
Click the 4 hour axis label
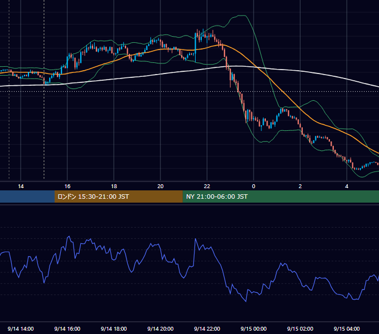point(347,186)
